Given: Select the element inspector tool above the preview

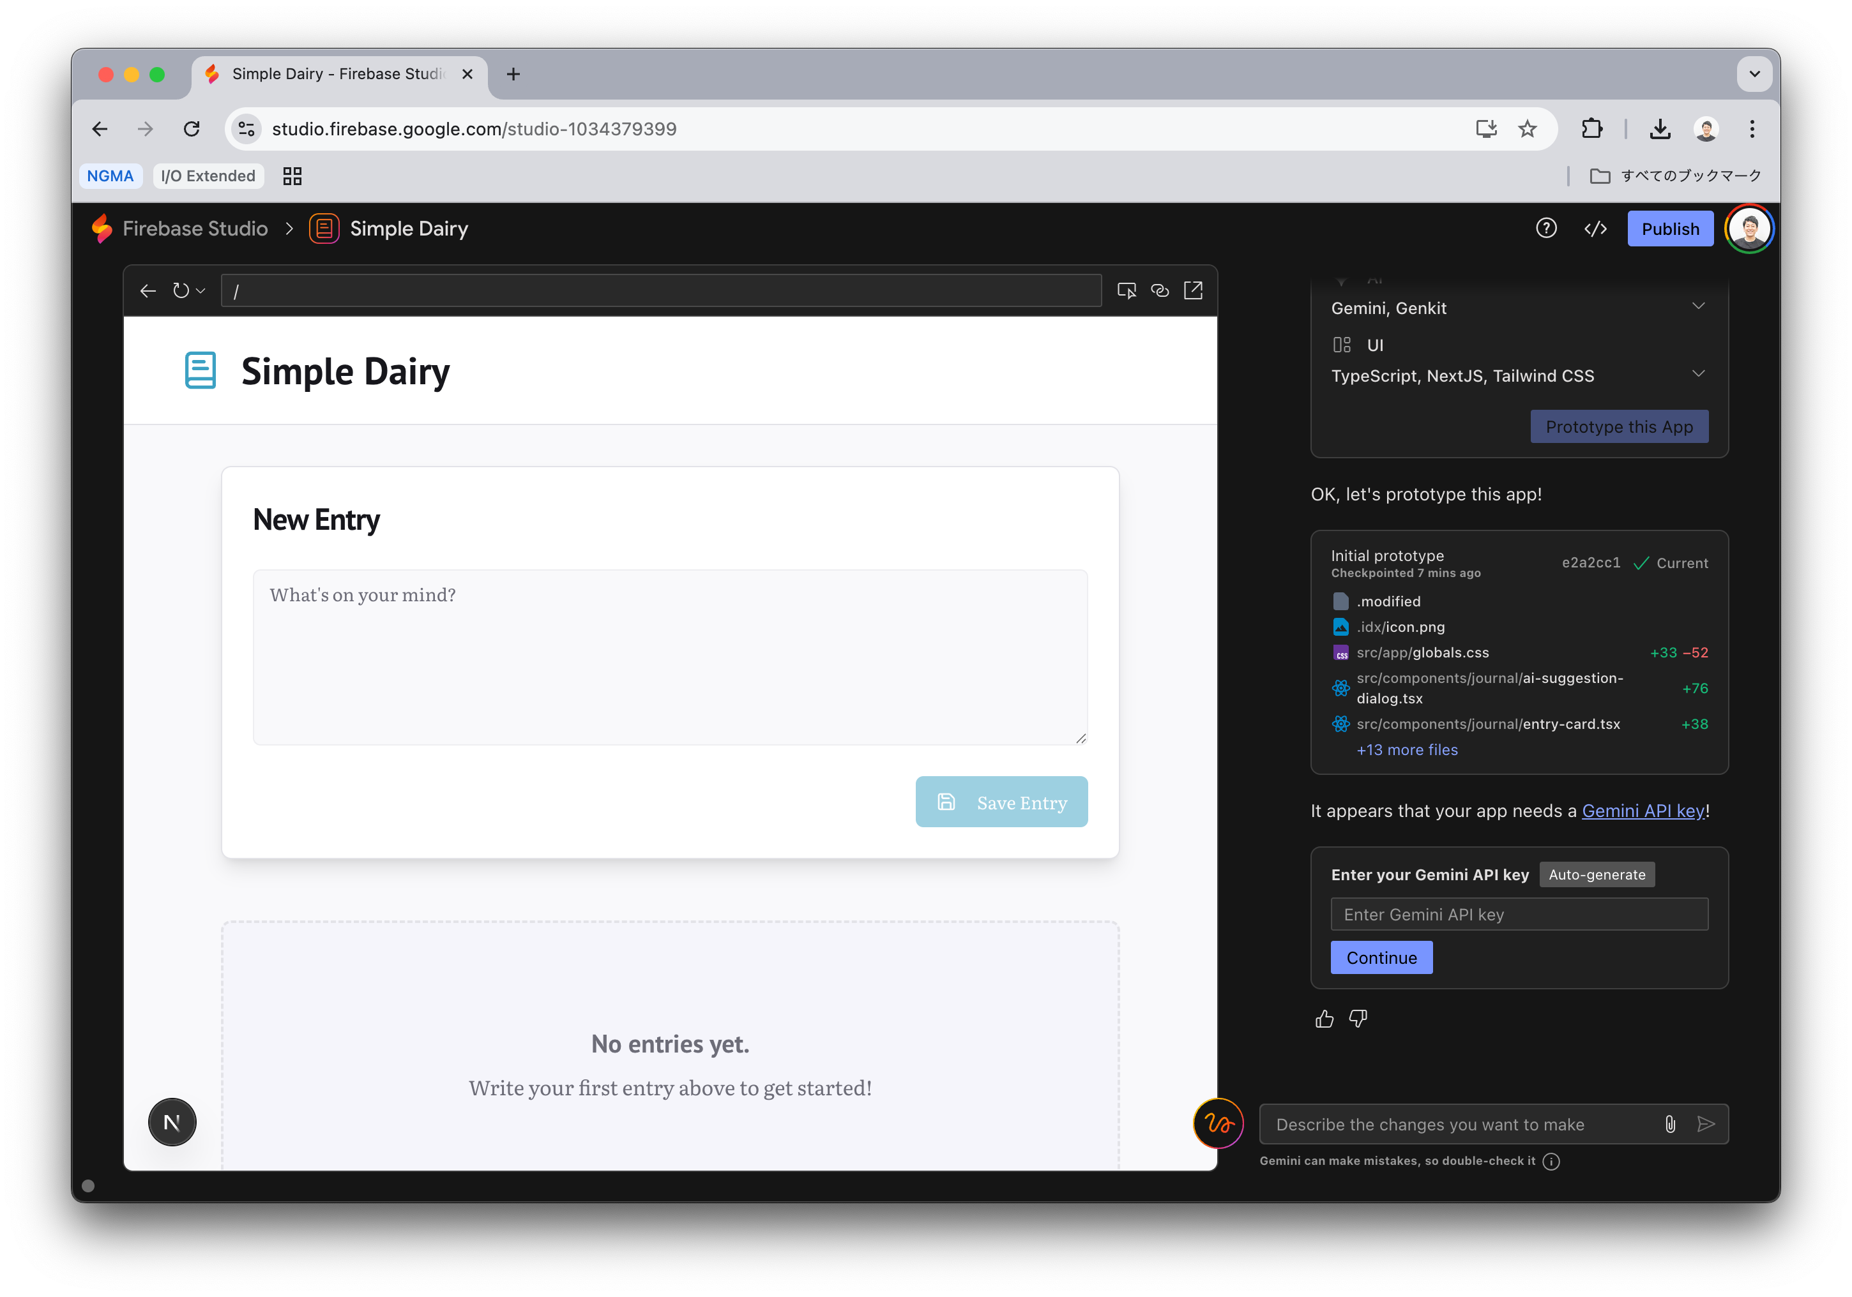Looking at the screenshot, I should [1127, 290].
